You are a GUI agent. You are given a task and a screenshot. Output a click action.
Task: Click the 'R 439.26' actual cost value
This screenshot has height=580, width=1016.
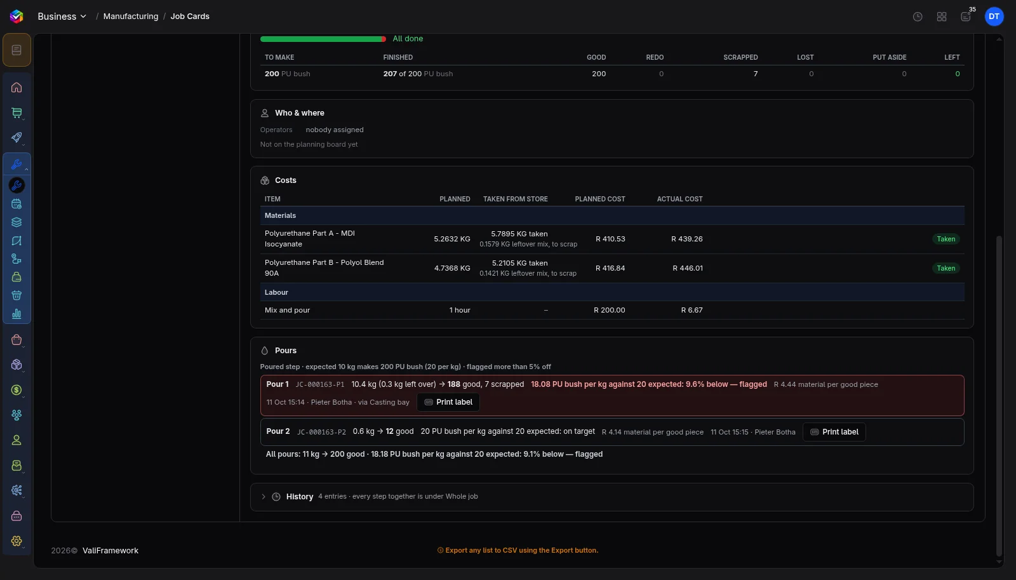[687, 239]
